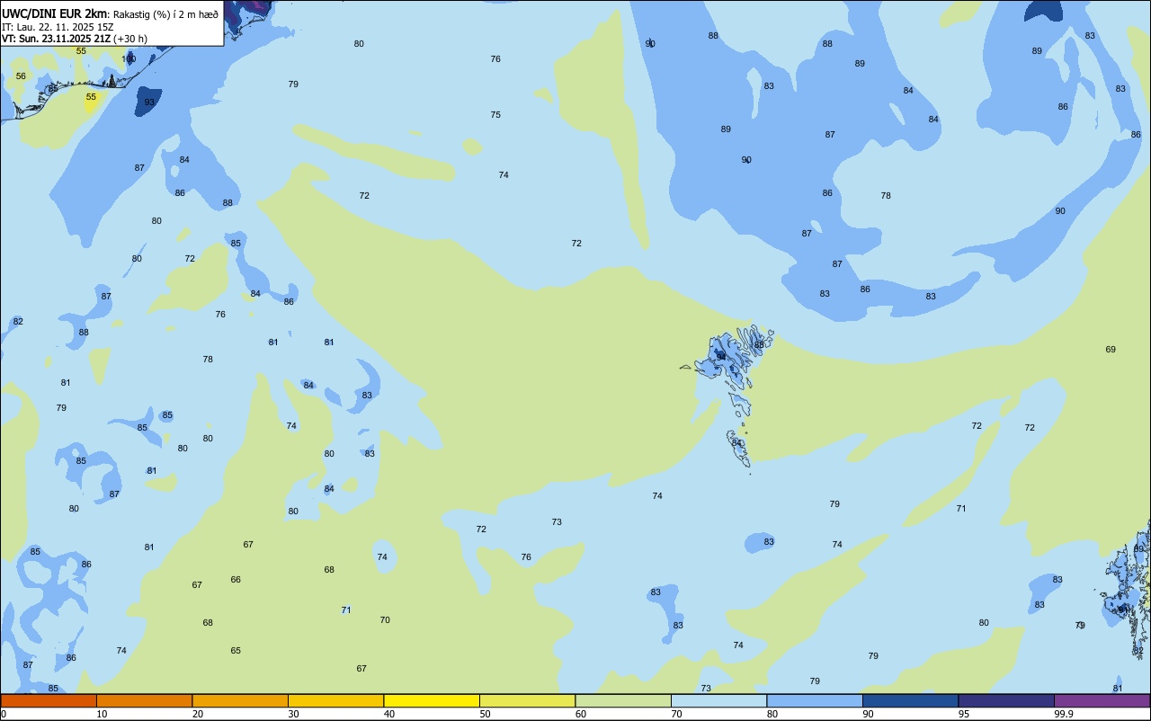Viewport: 1151px width, 721px height.
Task: Click the legend tick label '99.9'
Action: 1064,714
